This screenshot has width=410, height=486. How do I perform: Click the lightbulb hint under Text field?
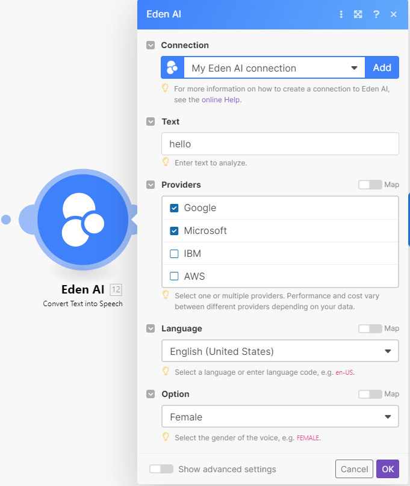tap(166, 162)
